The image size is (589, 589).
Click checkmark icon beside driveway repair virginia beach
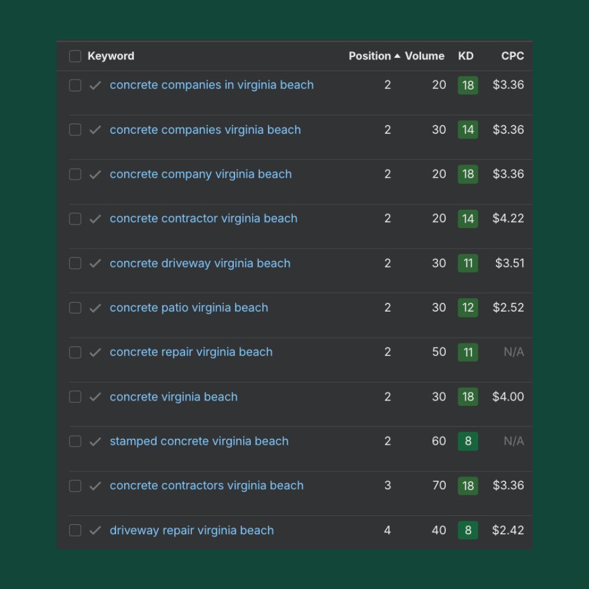click(95, 531)
